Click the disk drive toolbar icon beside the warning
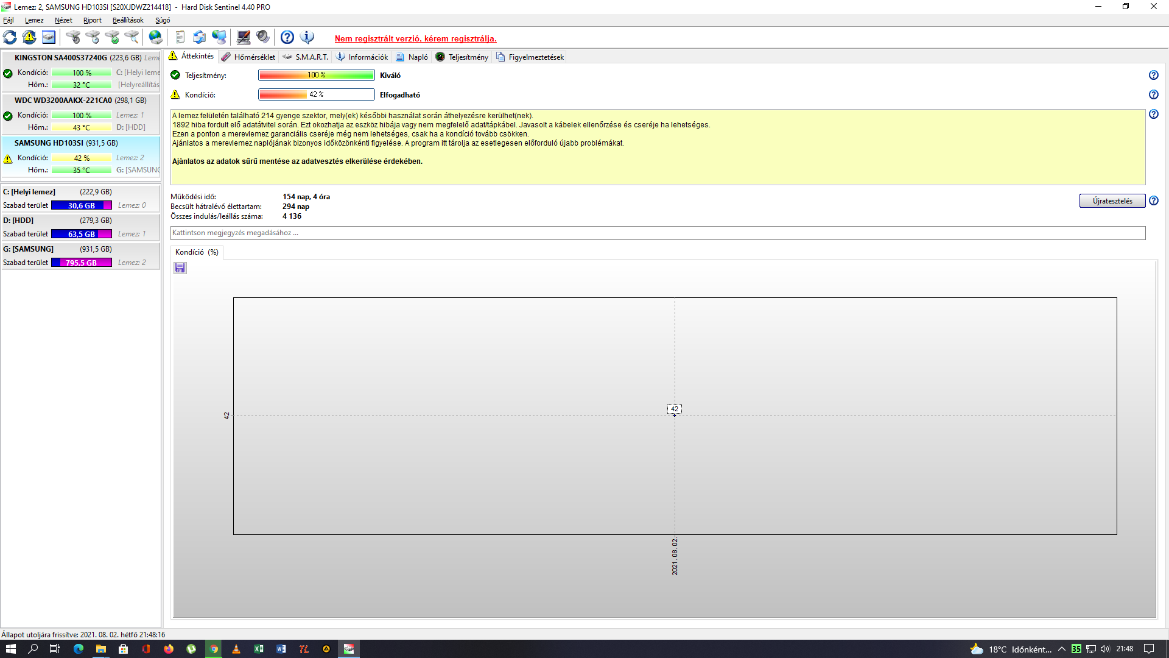 coord(49,38)
